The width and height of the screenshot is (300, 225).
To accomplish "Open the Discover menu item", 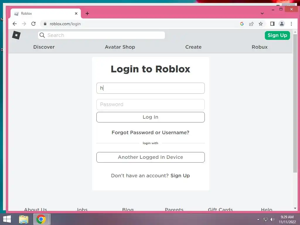I will click(44, 47).
